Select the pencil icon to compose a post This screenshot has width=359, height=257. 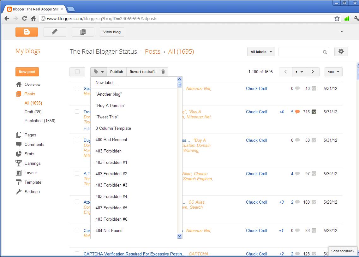(54, 32)
